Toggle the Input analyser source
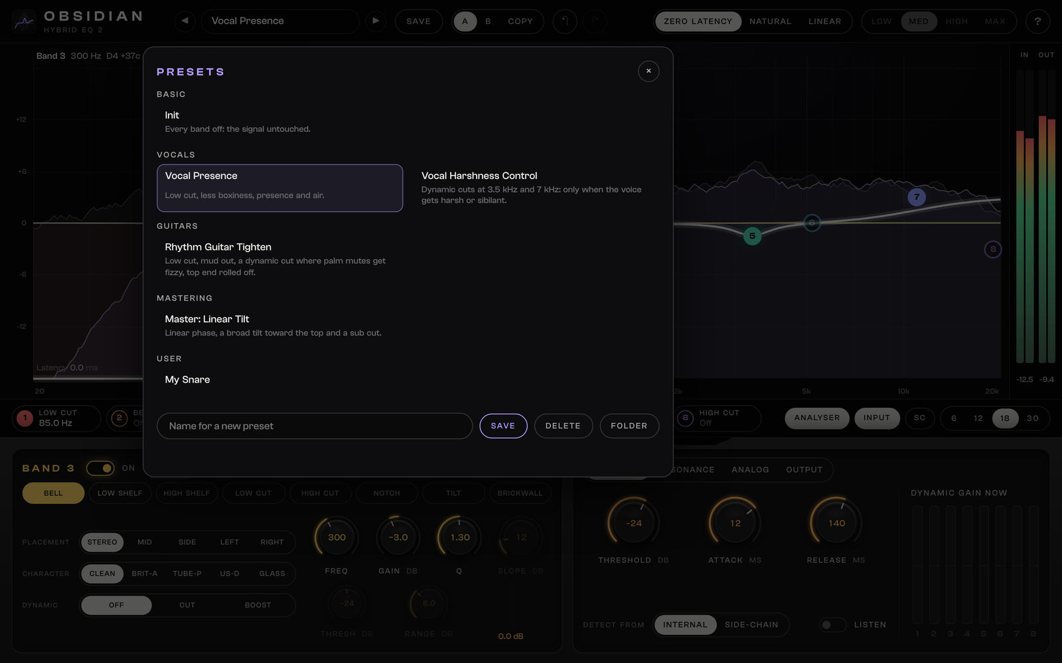 coord(877,418)
